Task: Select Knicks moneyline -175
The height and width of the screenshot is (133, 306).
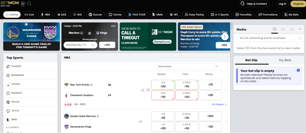Action: pyautogui.click(x=210, y=85)
